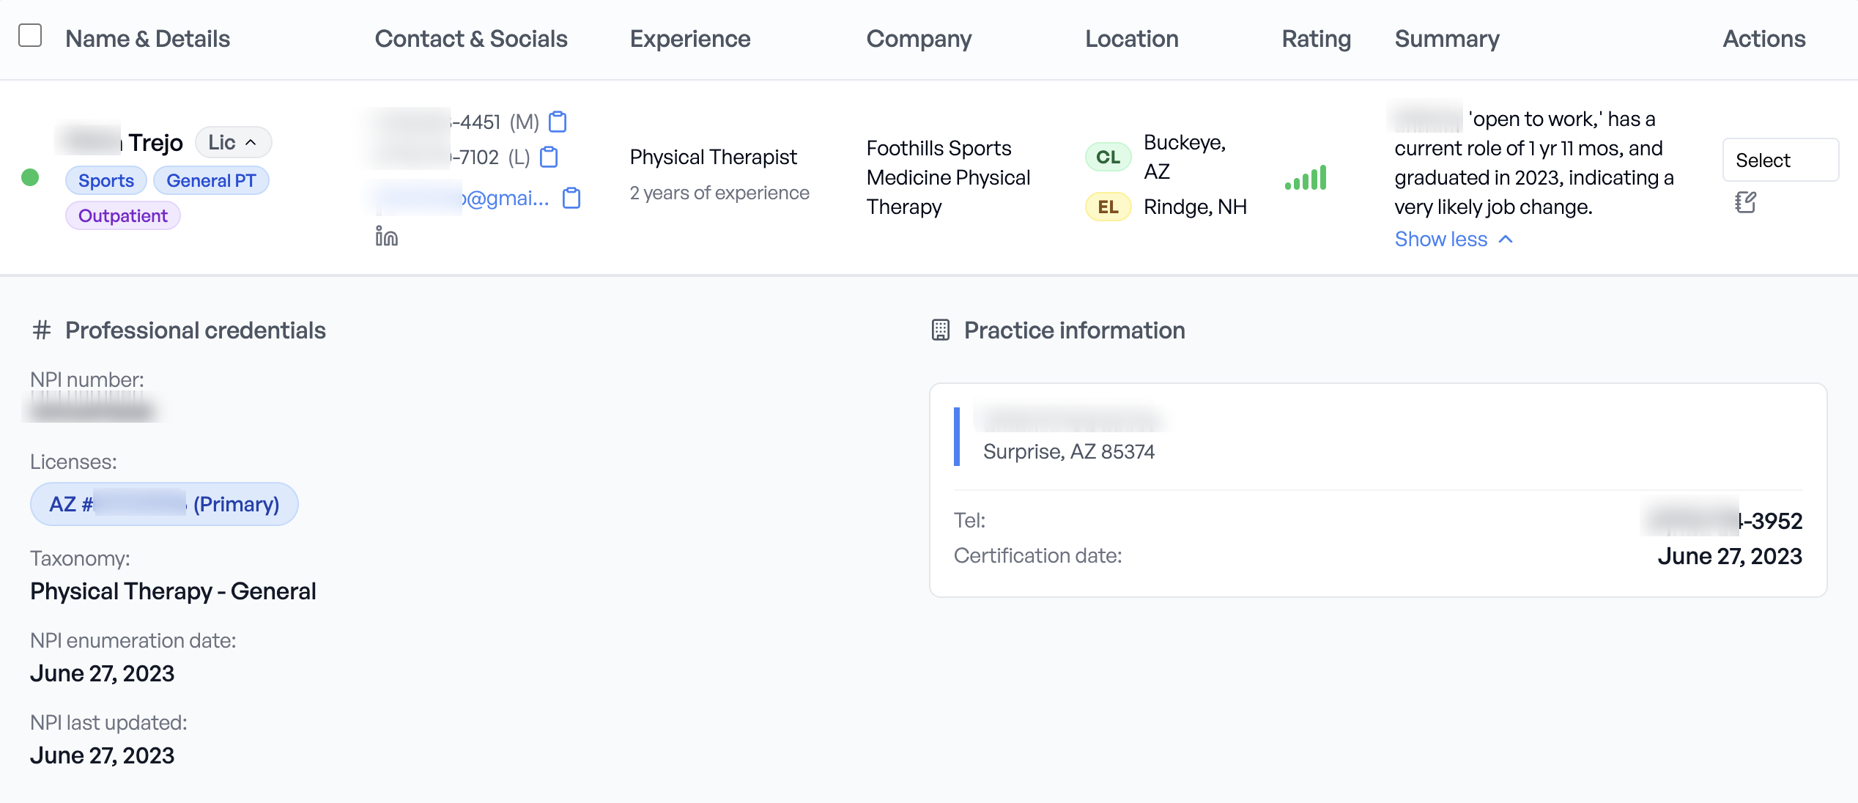
Task: Click the Professional credentials hash icon
Action: (x=41, y=330)
